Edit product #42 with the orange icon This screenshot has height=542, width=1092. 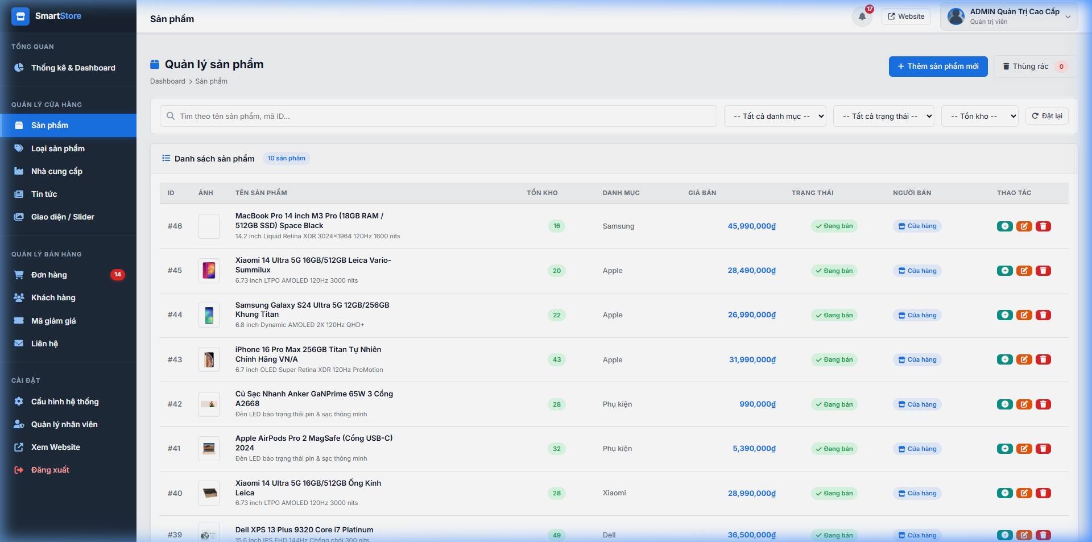click(1024, 404)
